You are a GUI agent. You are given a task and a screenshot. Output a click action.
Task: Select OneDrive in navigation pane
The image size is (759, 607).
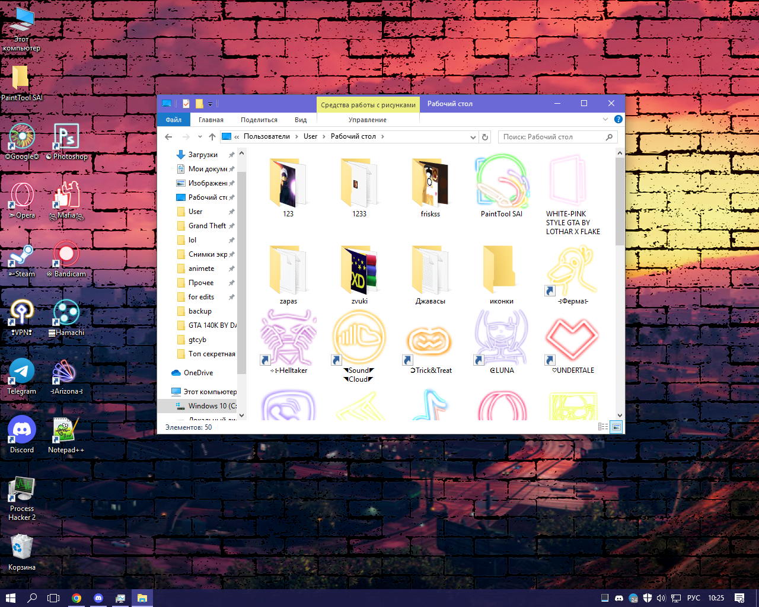point(198,373)
